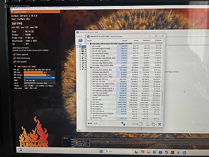The image size is (209, 157).
Task: Select the GPU Sıcaklığı sensor row
Action: [x=126, y=46]
